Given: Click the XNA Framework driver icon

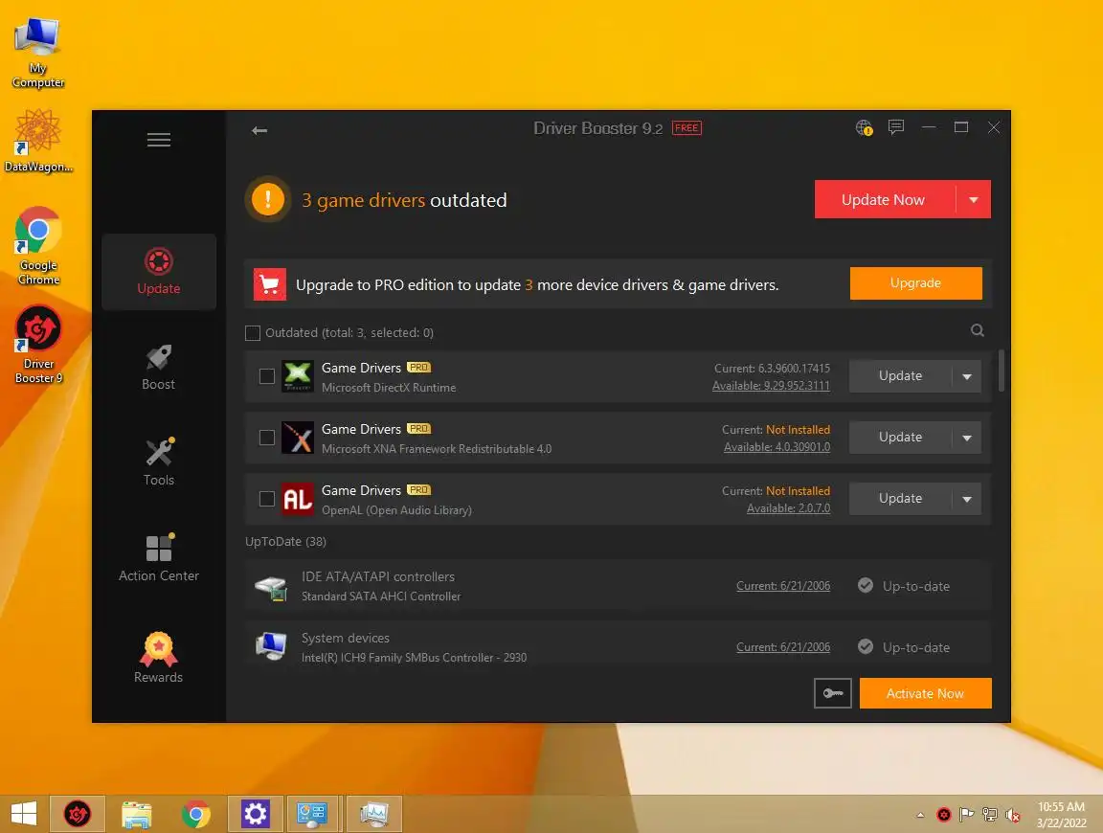Looking at the screenshot, I should coord(298,438).
